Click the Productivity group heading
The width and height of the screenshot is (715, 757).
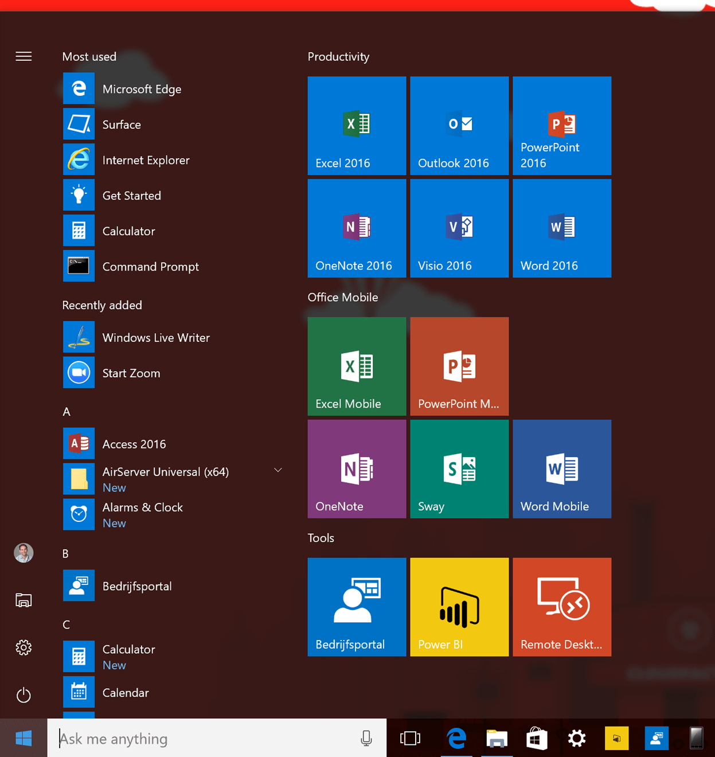tap(338, 57)
